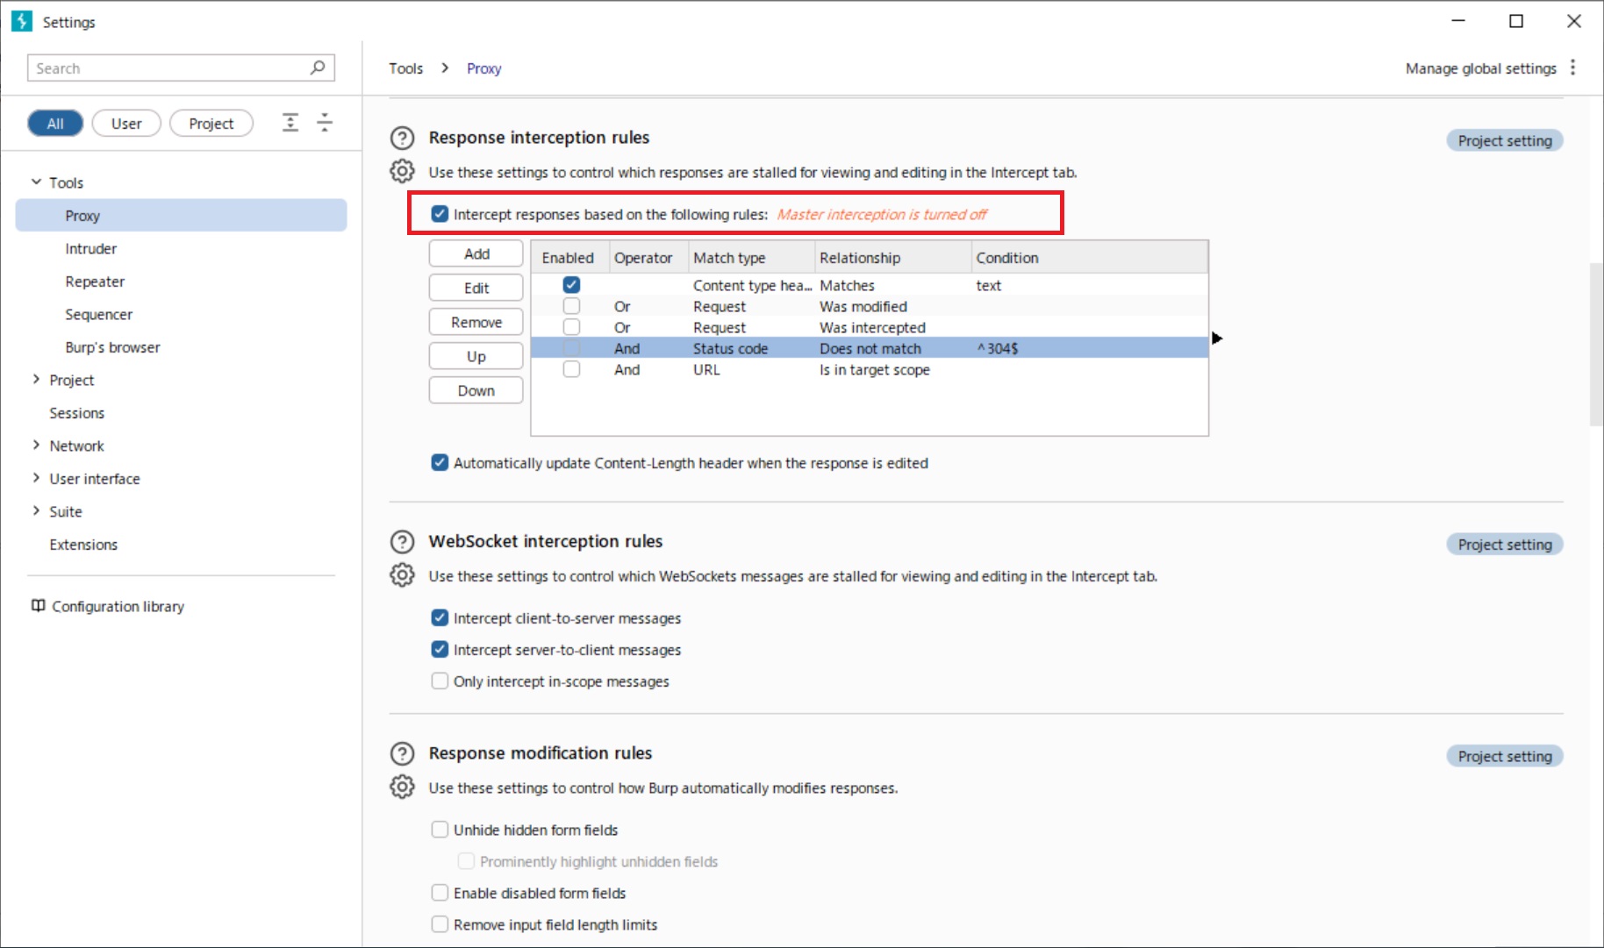Click the Match type column header
The width and height of the screenshot is (1604, 948).
[x=751, y=258]
